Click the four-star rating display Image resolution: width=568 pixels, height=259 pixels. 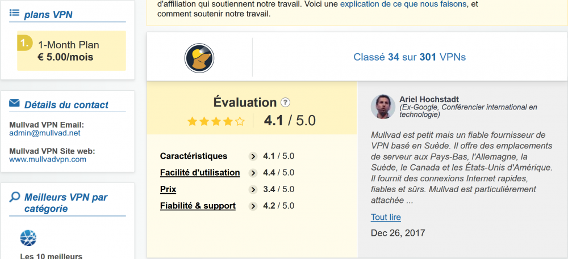[x=216, y=121]
